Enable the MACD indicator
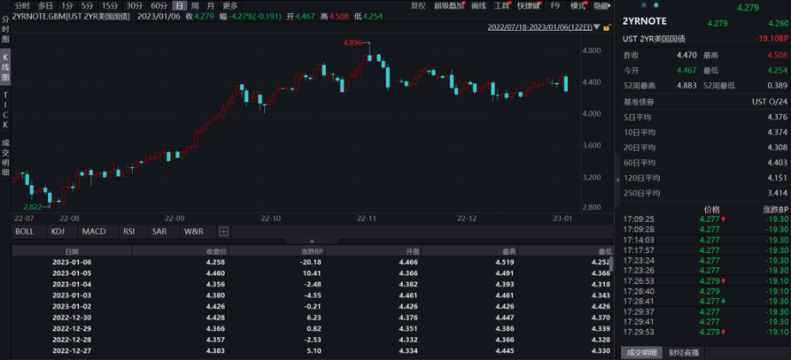The image size is (791, 360). click(94, 231)
